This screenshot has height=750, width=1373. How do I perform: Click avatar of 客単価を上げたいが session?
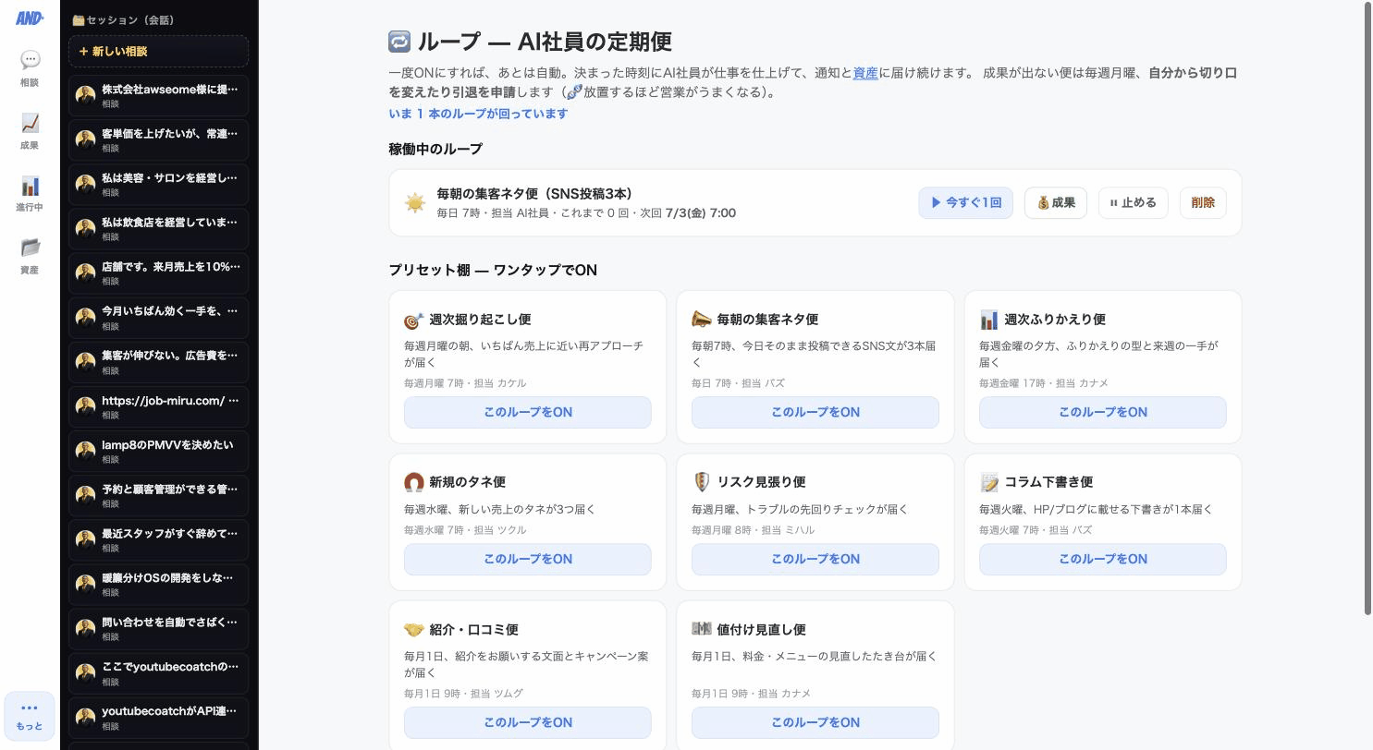tap(86, 139)
